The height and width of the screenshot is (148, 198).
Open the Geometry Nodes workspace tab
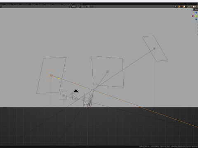pos(68,4)
